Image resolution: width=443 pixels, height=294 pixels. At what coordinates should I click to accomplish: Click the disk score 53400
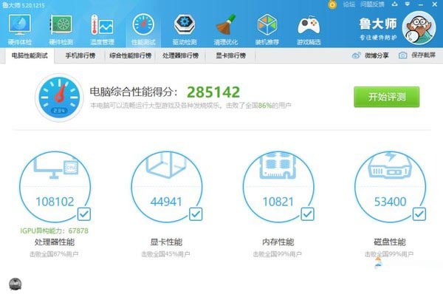[x=390, y=202]
